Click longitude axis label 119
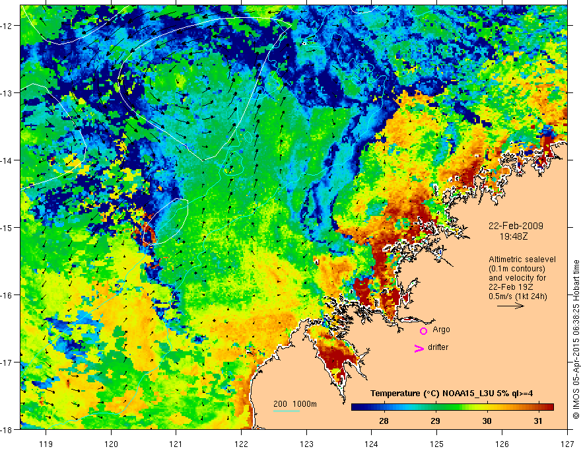 click(46, 444)
